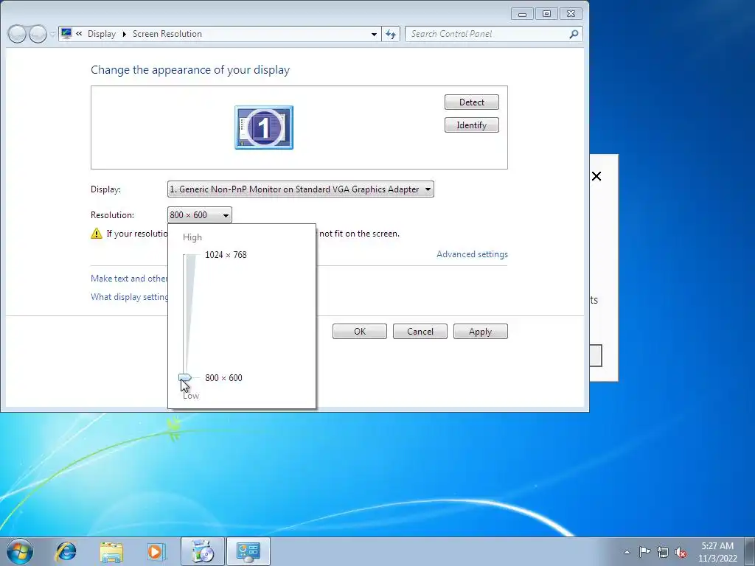Image resolution: width=755 pixels, height=566 pixels.
Task: Open the Display monitor dropdown
Action: tap(301, 189)
